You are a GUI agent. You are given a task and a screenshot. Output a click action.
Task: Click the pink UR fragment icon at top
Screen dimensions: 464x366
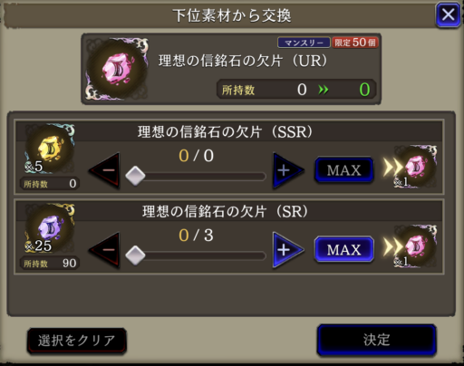(x=117, y=69)
